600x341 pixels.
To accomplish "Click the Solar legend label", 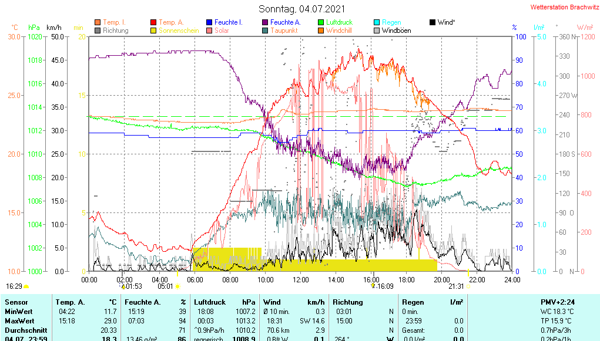I will (222, 31).
